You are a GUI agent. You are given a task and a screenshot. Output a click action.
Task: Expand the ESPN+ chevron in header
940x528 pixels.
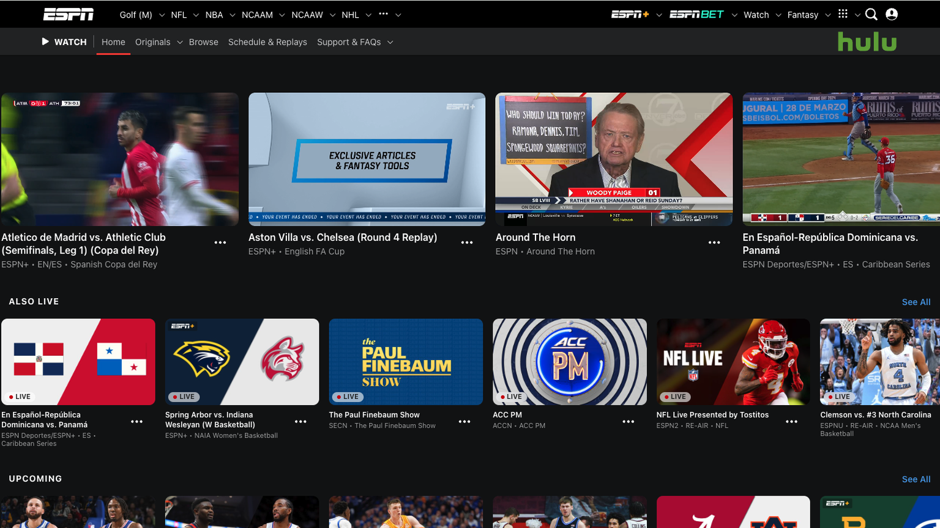[x=659, y=15]
